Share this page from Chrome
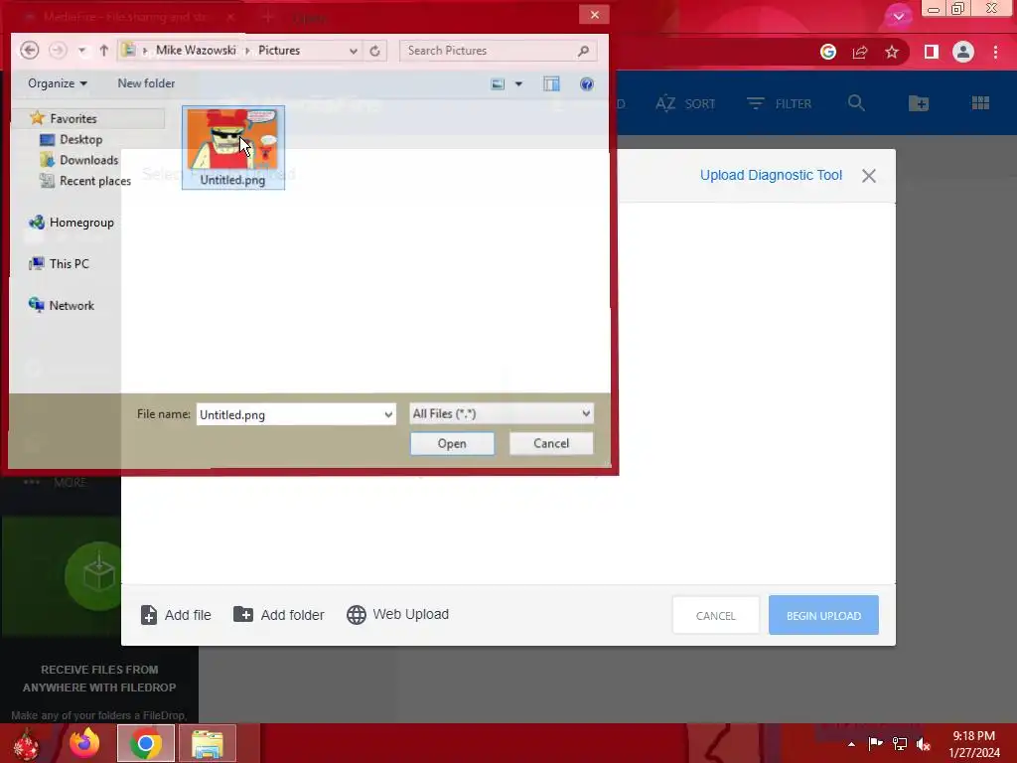Screen dimensions: 1017x763 [x=860, y=52]
